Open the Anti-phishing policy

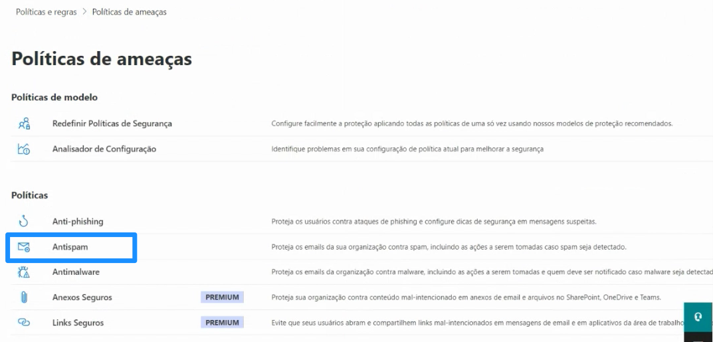coord(78,222)
